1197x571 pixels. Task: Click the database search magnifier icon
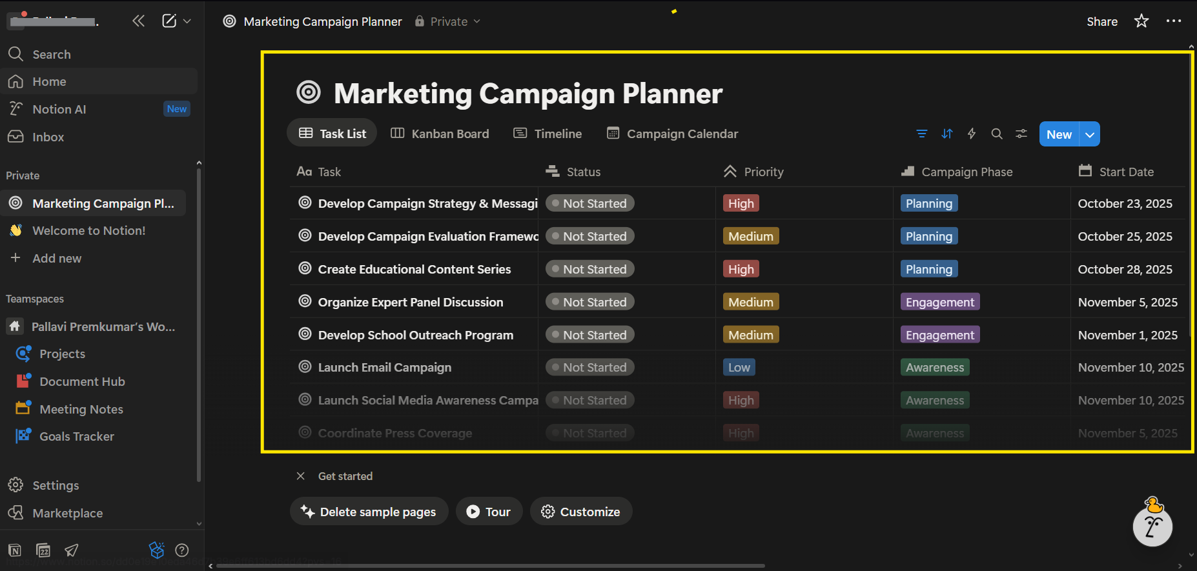(x=997, y=134)
